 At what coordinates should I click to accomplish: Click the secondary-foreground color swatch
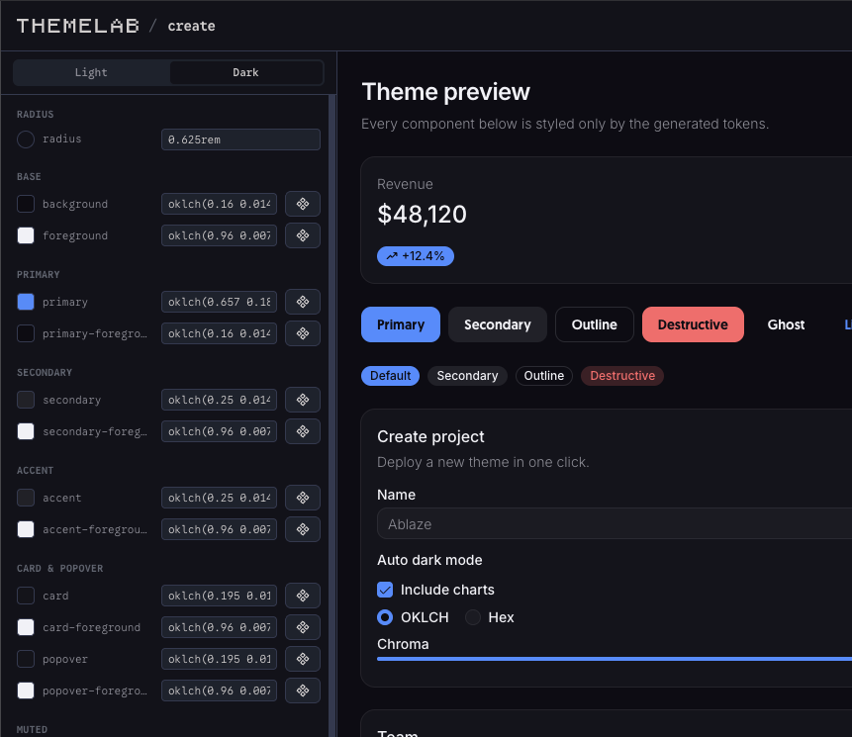pos(26,431)
